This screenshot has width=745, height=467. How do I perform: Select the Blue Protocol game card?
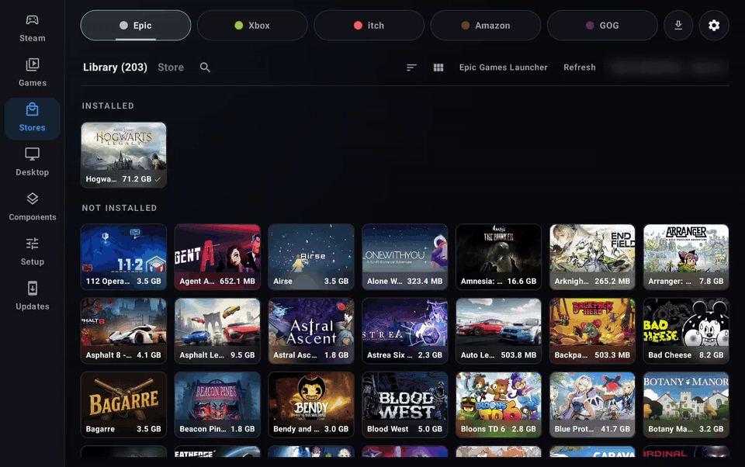tap(592, 405)
